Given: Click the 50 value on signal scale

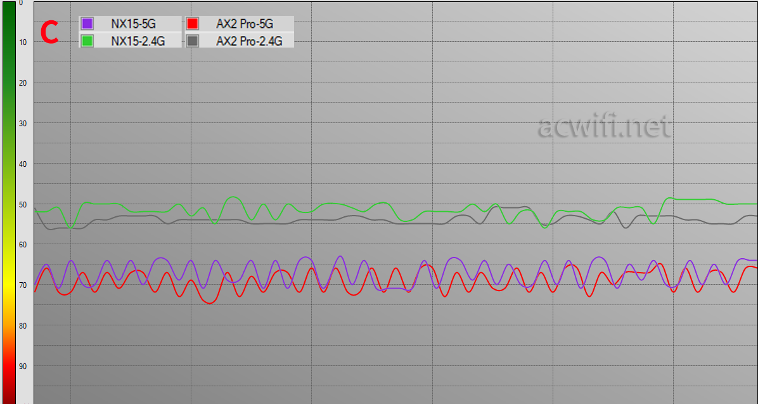Looking at the screenshot, I should tap(23, 205).
